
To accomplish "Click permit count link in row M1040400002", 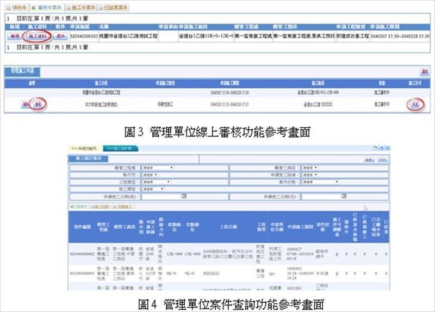I will [337, 254].
